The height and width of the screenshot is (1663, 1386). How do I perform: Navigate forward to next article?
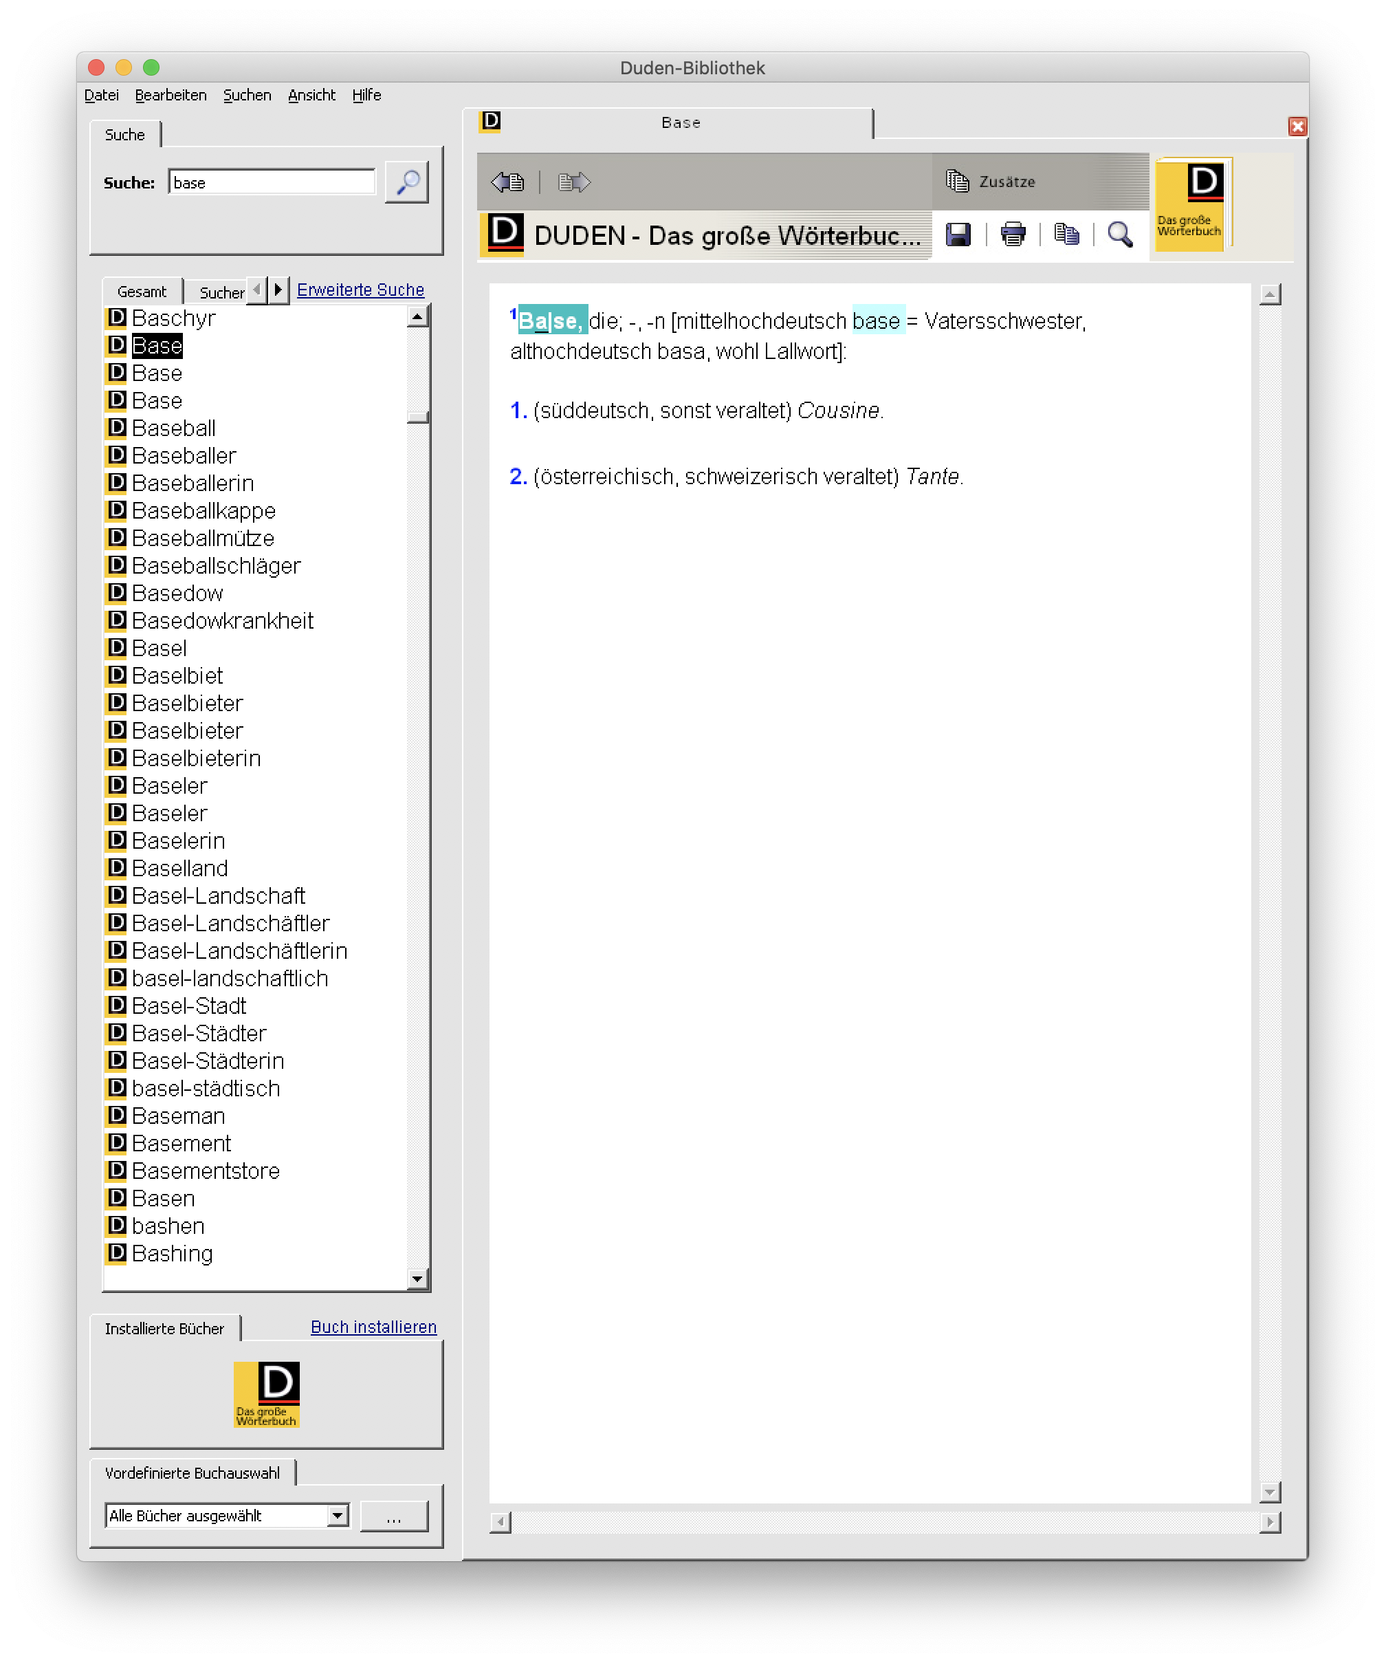[574, 182]
